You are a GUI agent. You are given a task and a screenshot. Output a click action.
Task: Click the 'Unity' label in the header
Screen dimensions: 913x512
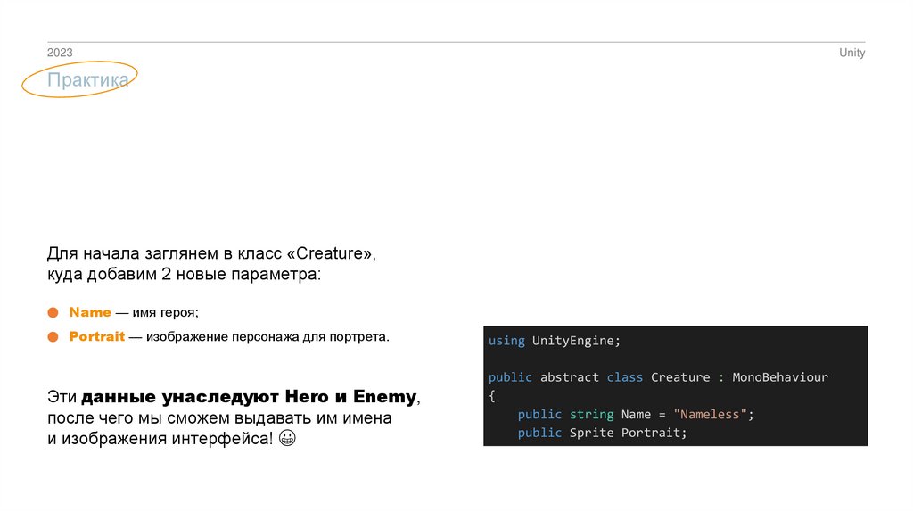(851, 53)
